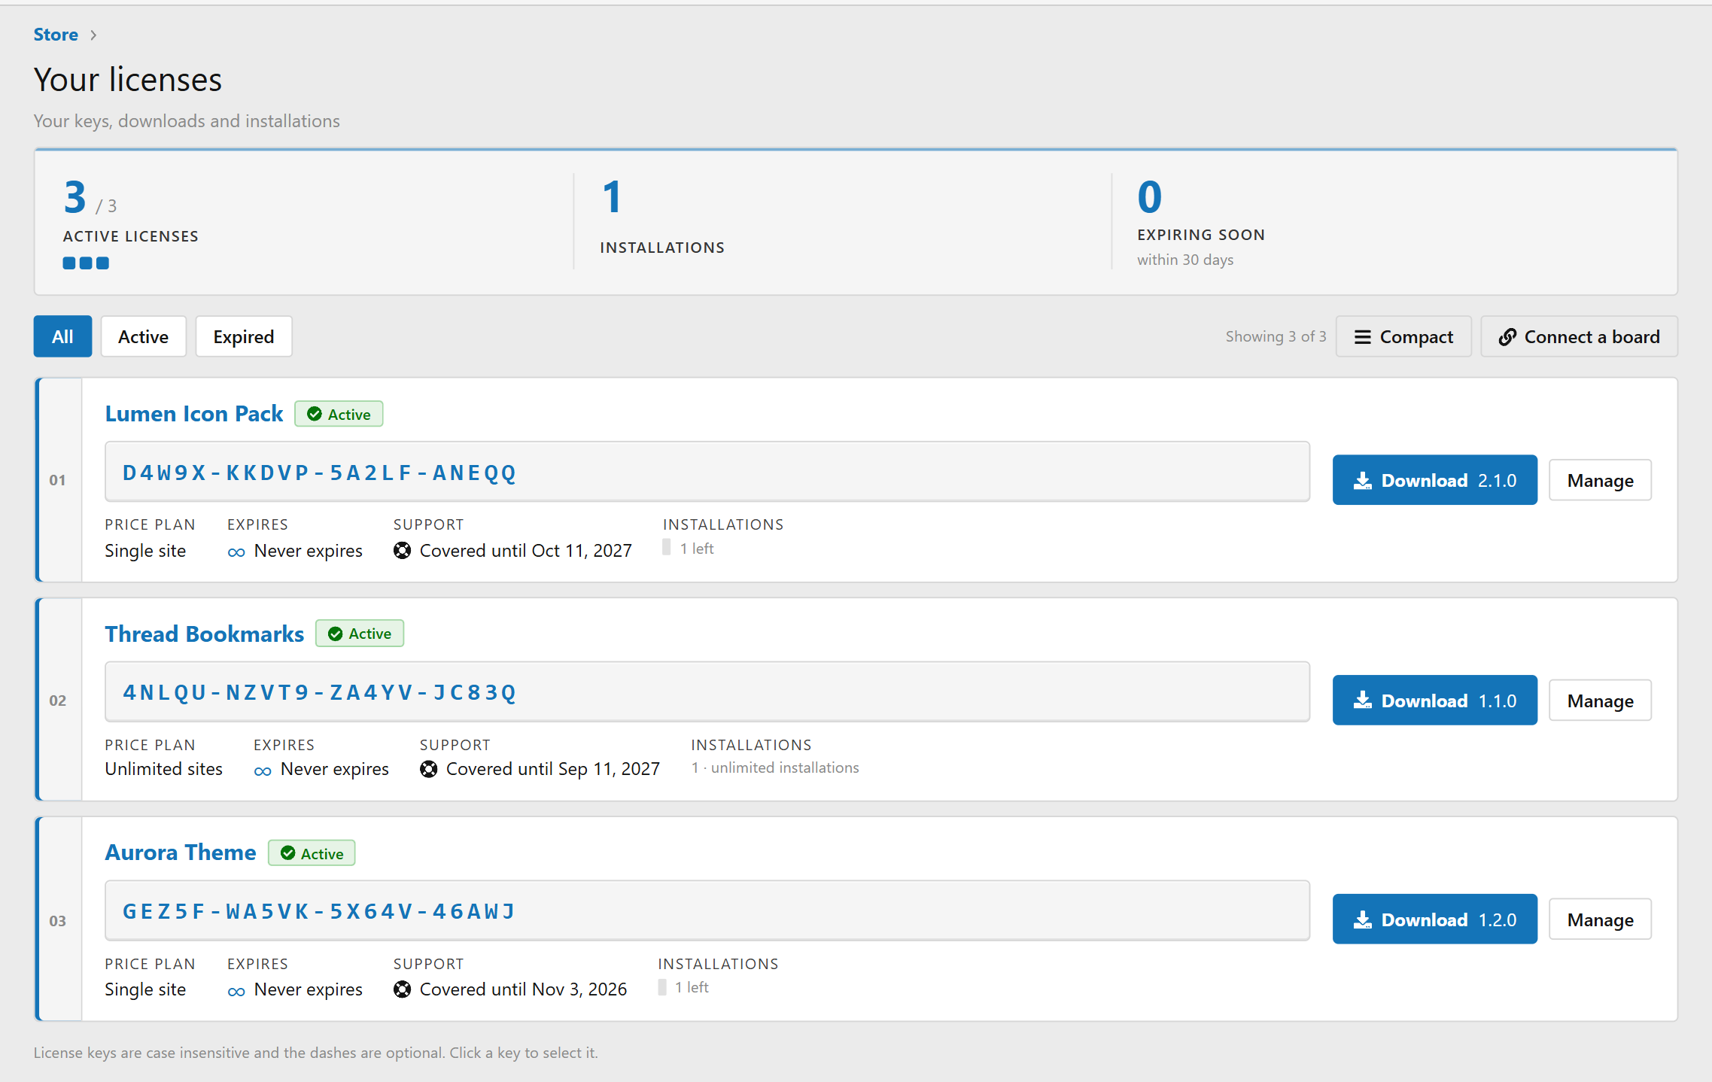Click Aurora Theme installations usage bar
This screenshot has height=1082, width=1712.
(x=662, y=987)
